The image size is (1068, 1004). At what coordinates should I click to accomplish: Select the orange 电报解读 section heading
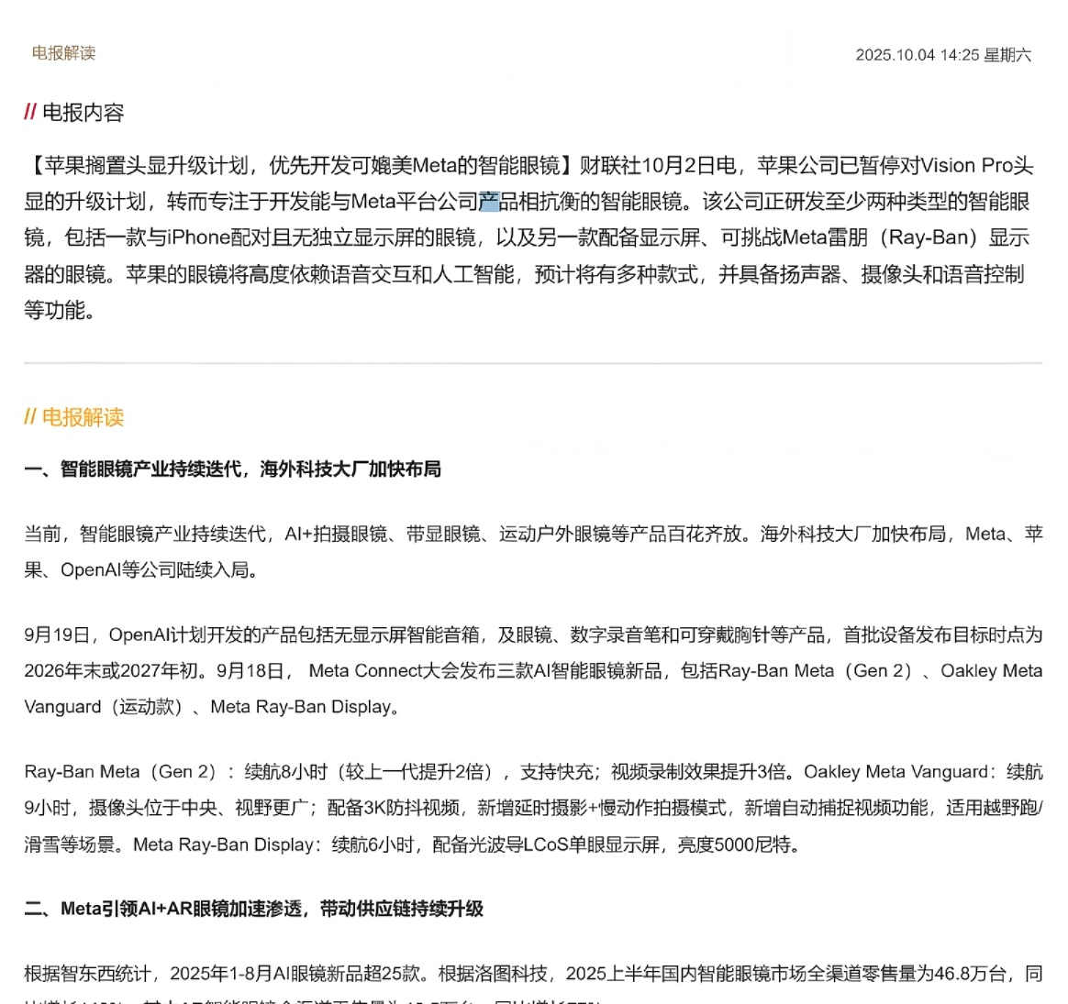pos(83,417)
